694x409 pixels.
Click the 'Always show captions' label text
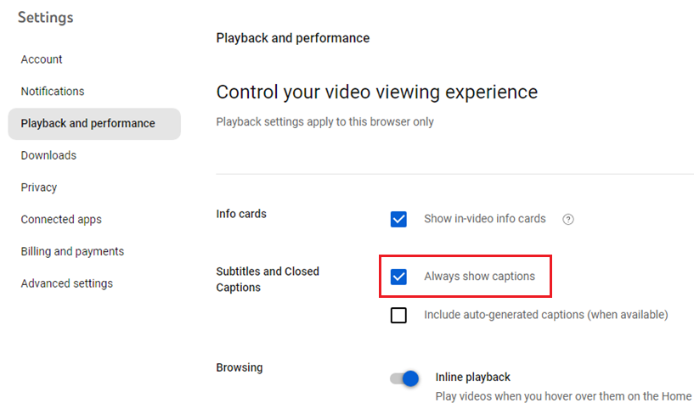(479, 277)
